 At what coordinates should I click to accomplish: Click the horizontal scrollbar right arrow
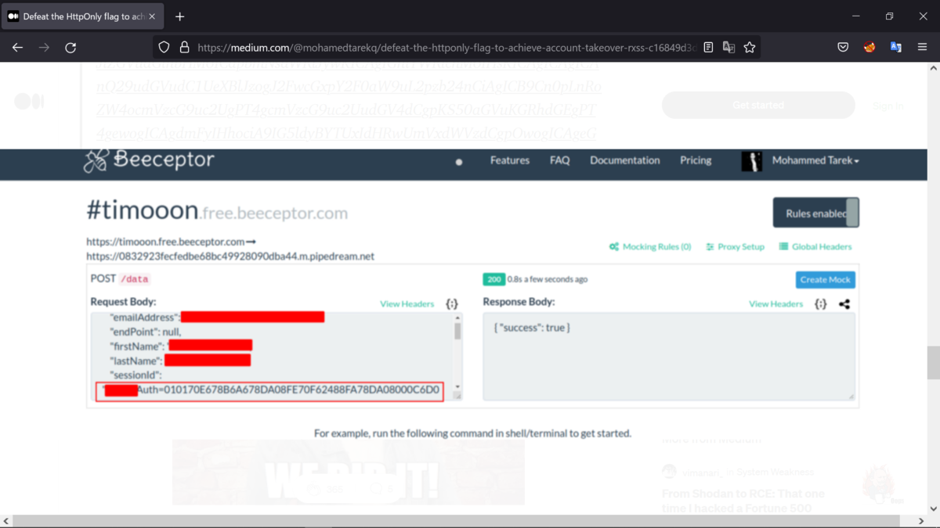921,521
